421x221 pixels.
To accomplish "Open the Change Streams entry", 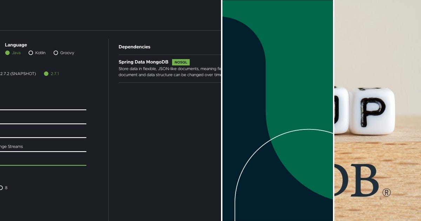I will tap(11, 146).
